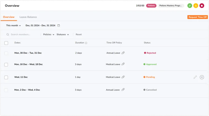The image size is (209, 116).
Task: Open the Policies filter dropdown
Action: pyautogui.click(x=49, y=34)
